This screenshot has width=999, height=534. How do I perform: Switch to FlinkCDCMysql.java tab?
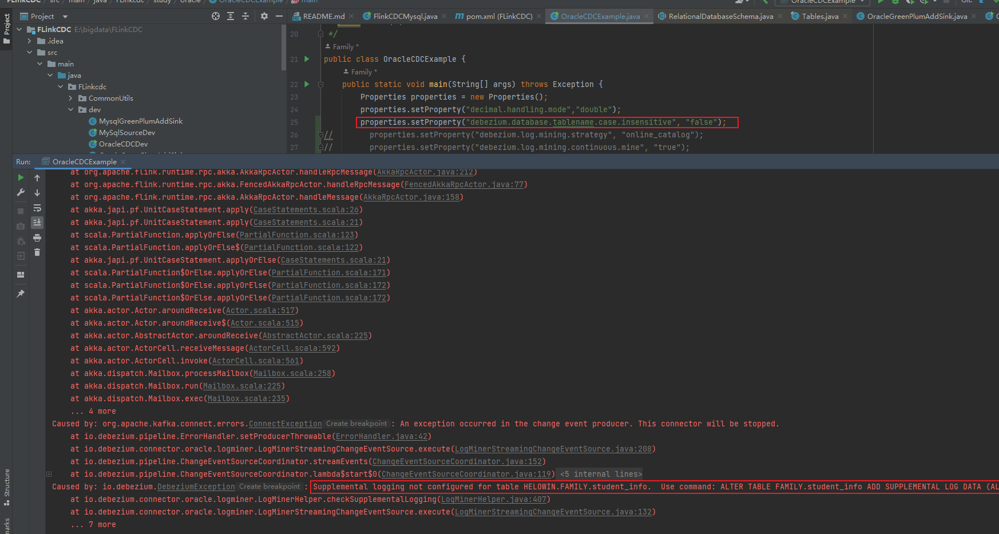405,16
